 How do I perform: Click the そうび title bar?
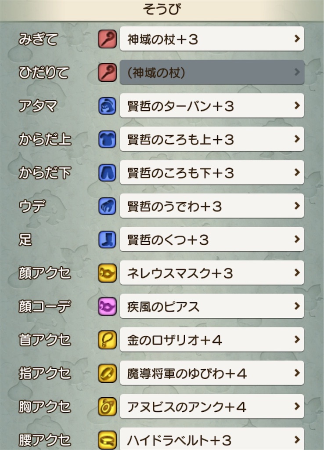[x=162, y=8]
